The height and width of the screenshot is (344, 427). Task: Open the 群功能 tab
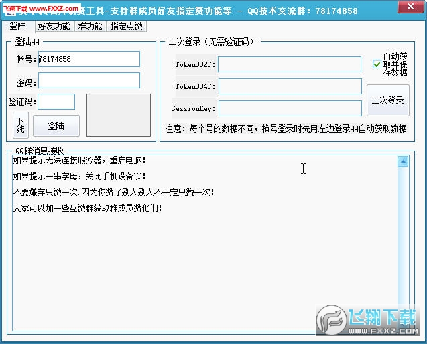pyautogui.click(x=90, y=26)
